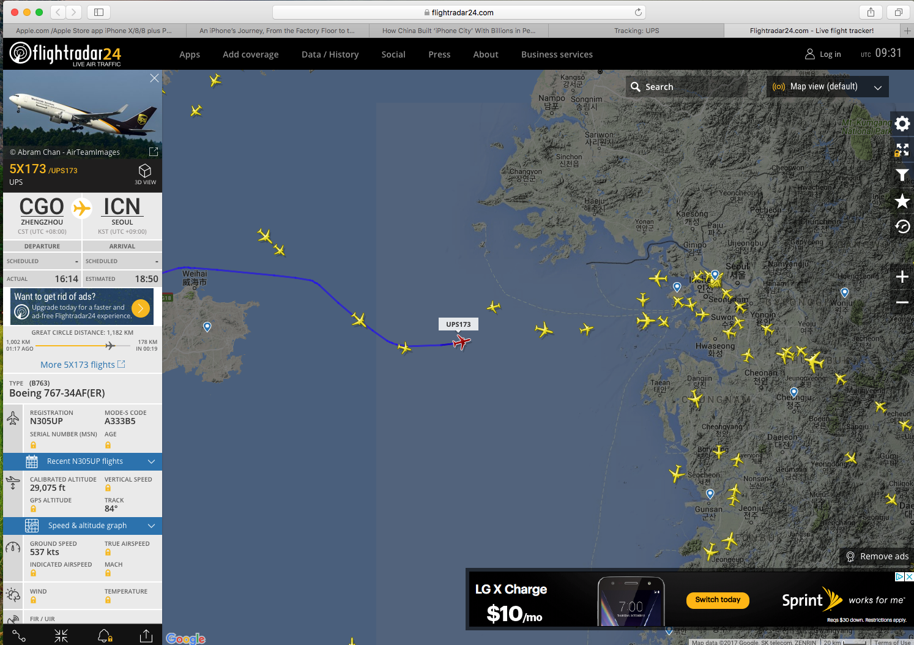The image size is (914, 645).
Task: Click the Weihai airport pin marker
Action: [x=207, y=327]
